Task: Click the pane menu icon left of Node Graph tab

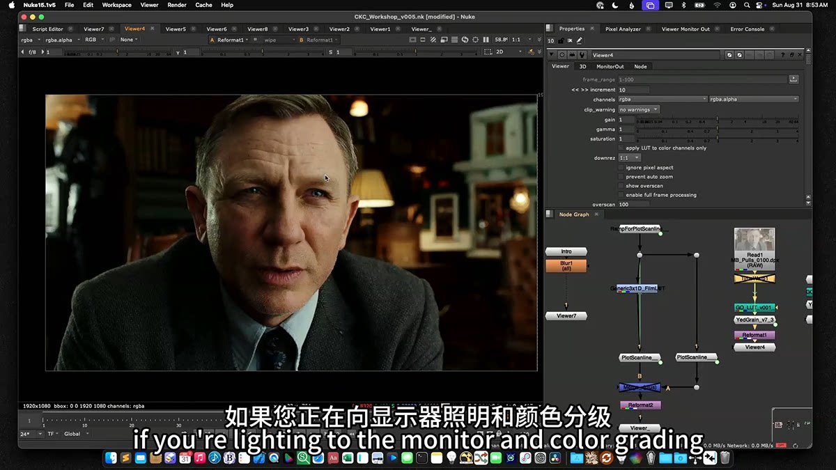Action: tap(551, 214)
